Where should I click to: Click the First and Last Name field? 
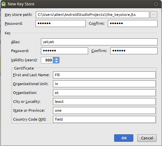pos(104,75)
